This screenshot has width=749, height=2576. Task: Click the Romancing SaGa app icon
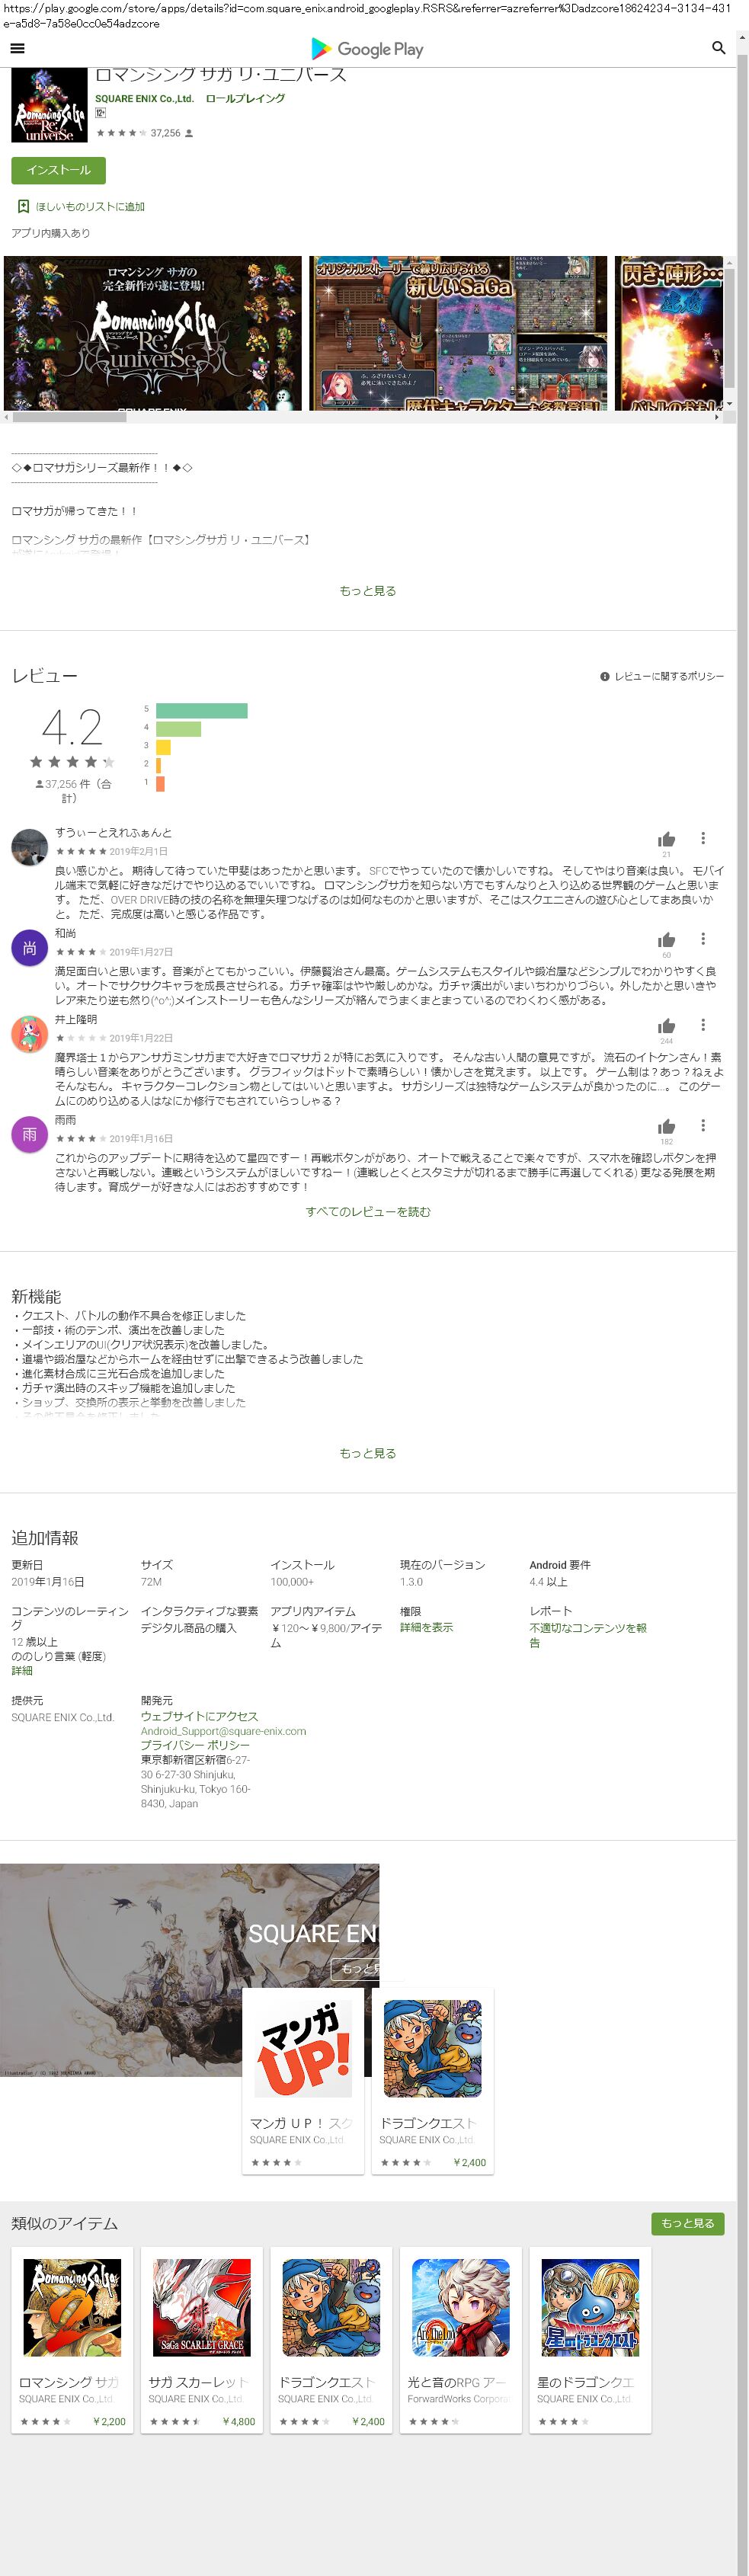pyautogui.click(x=49, y=106)
